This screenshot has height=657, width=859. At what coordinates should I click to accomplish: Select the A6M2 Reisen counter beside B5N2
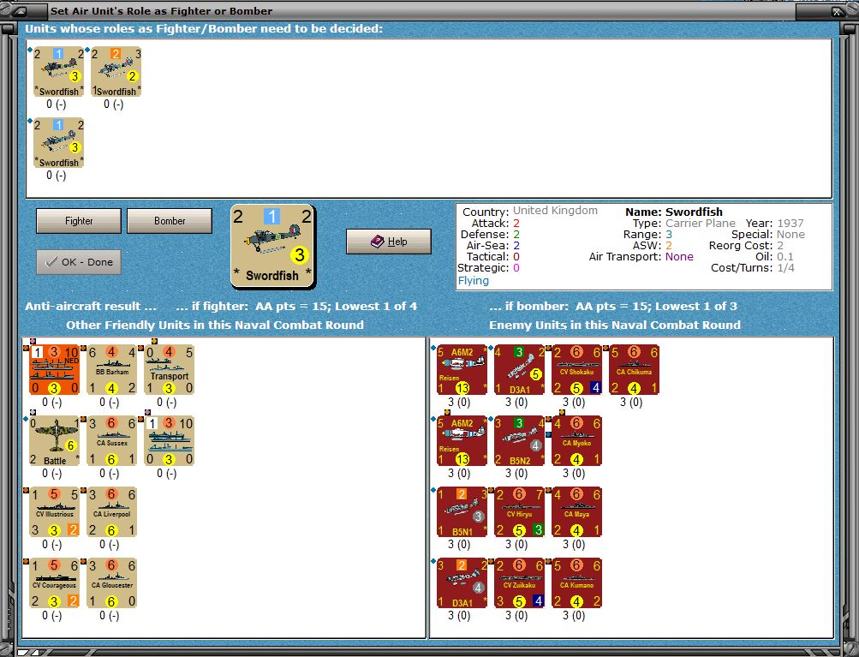pyautogui.click(x=462, y=440)
